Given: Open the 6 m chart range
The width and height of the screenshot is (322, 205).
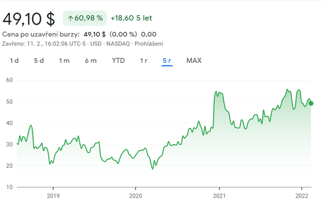Looking at the screenshot, I should pos(91,61).
